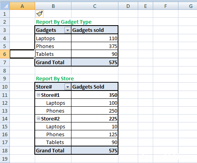
Task: Open the Gadgets filter dropdown
Action: coord(68,30)
